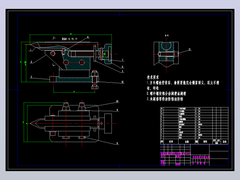Click the knob handle in the top view
This screenshot has width=240, height=180.
[x=108, y=124]
